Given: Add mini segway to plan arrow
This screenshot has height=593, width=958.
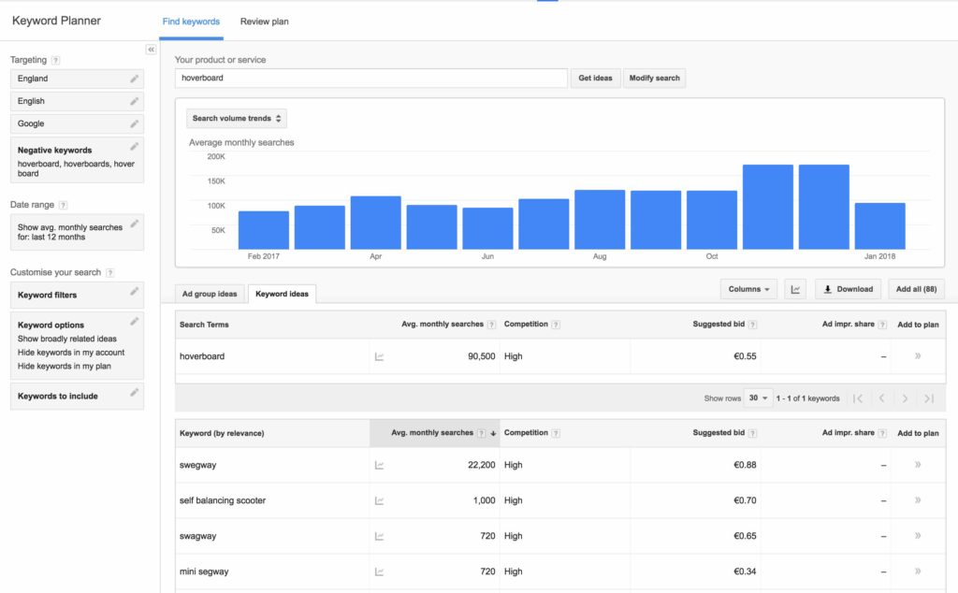Looking at the screenshot, I should (918, 571).
